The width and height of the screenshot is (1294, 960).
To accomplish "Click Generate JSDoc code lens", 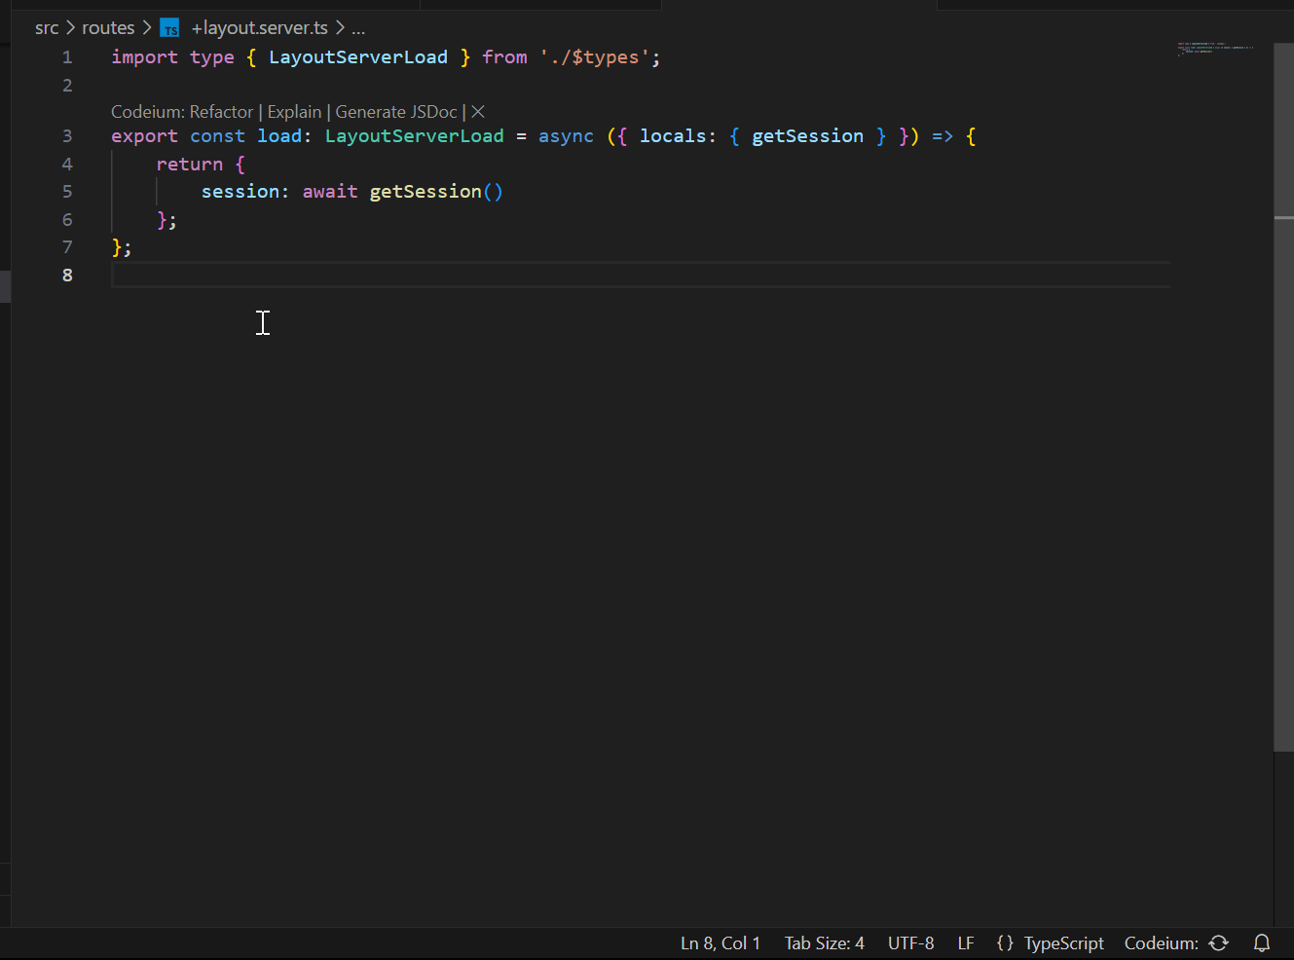I will coord(396,112).
